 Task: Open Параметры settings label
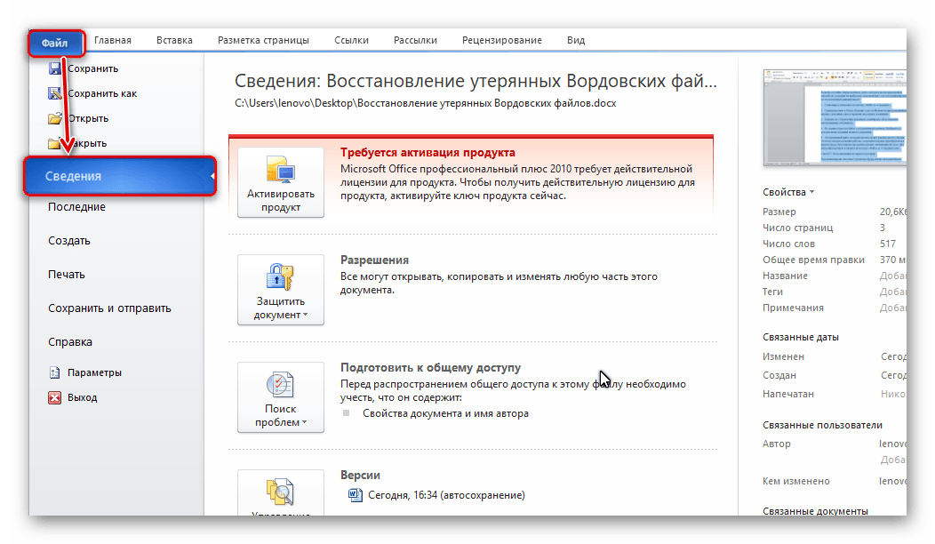pos(94,372)
